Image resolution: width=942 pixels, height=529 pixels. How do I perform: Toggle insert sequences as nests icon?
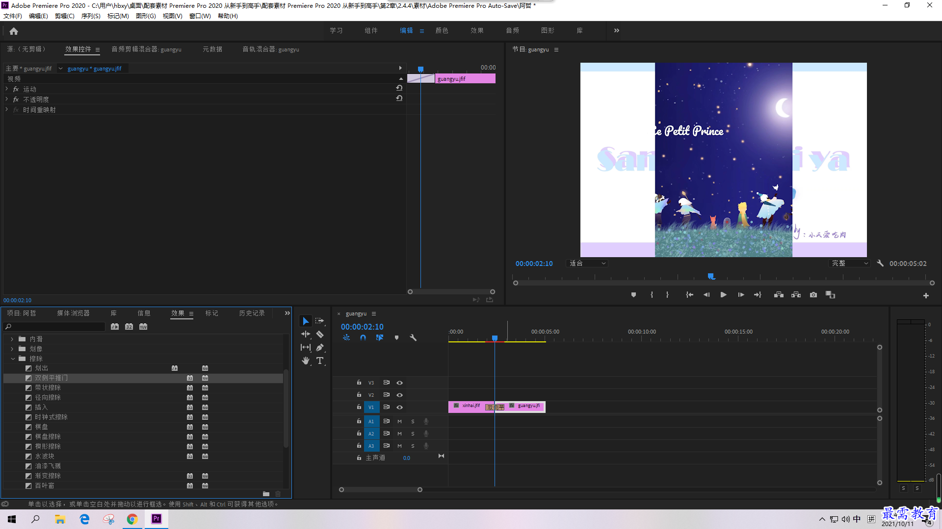346,337
